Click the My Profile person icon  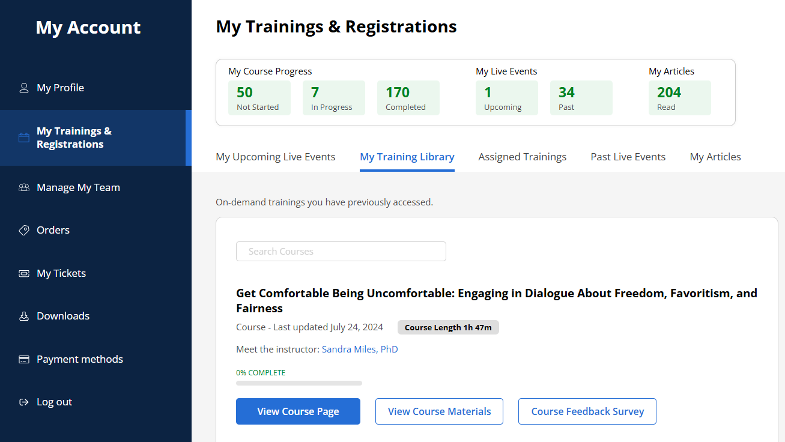(x=24, y=88)
